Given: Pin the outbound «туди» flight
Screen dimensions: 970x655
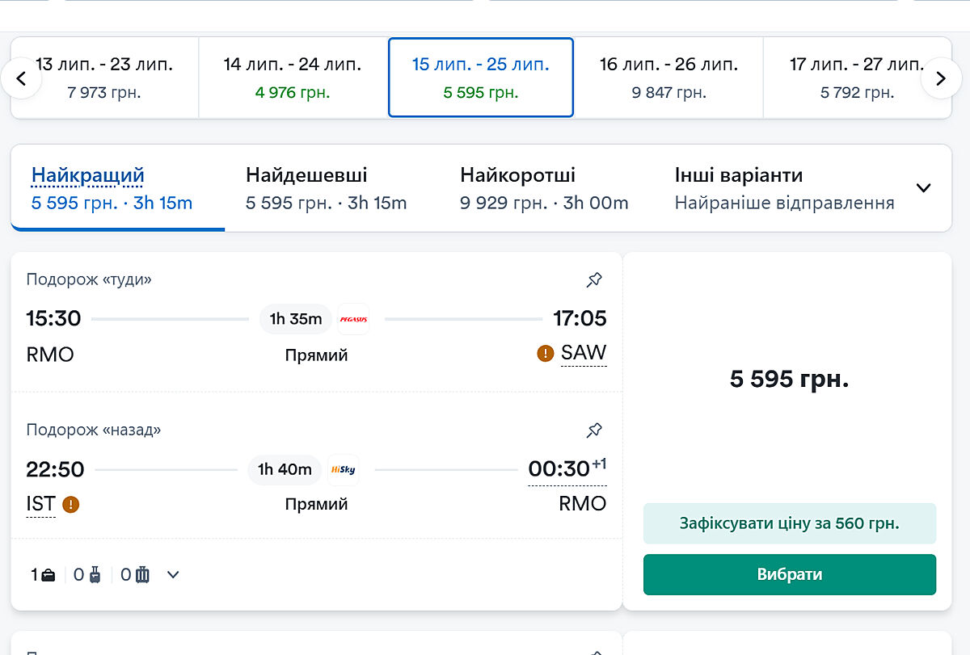Looking at the screenshot, I should 594,280.
